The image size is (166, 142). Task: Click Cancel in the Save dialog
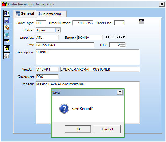107,129
